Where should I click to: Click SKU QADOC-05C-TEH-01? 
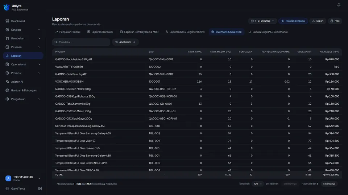[162, 111]
